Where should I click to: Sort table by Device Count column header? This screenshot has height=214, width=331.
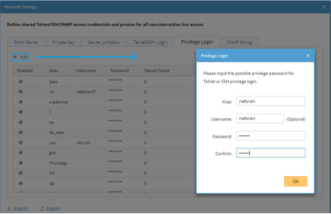click(157, 71)
